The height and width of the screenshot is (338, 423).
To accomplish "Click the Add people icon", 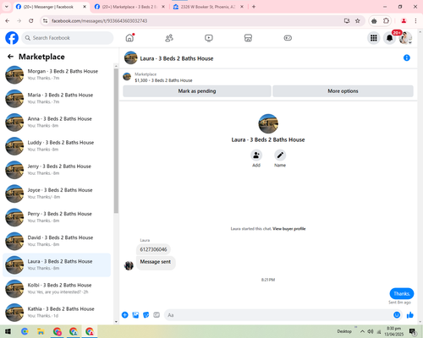I will [256, 155].
